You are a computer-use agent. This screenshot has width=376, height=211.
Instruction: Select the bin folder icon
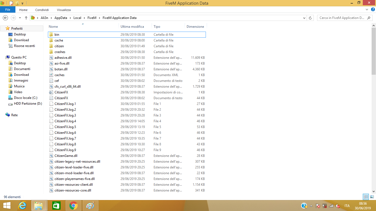51,35
